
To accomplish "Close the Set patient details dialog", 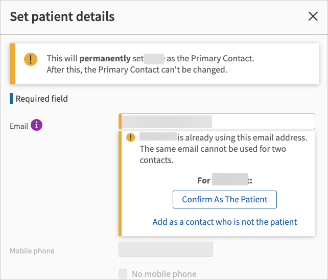I will [x=313, y=16].
